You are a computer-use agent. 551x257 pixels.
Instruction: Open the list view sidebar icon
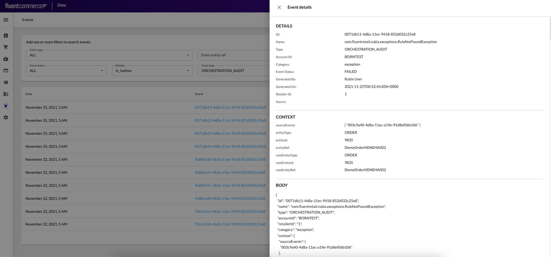coord(6,82)
